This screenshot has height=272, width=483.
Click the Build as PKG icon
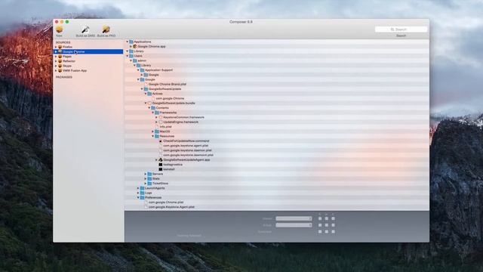click(106, 29)
